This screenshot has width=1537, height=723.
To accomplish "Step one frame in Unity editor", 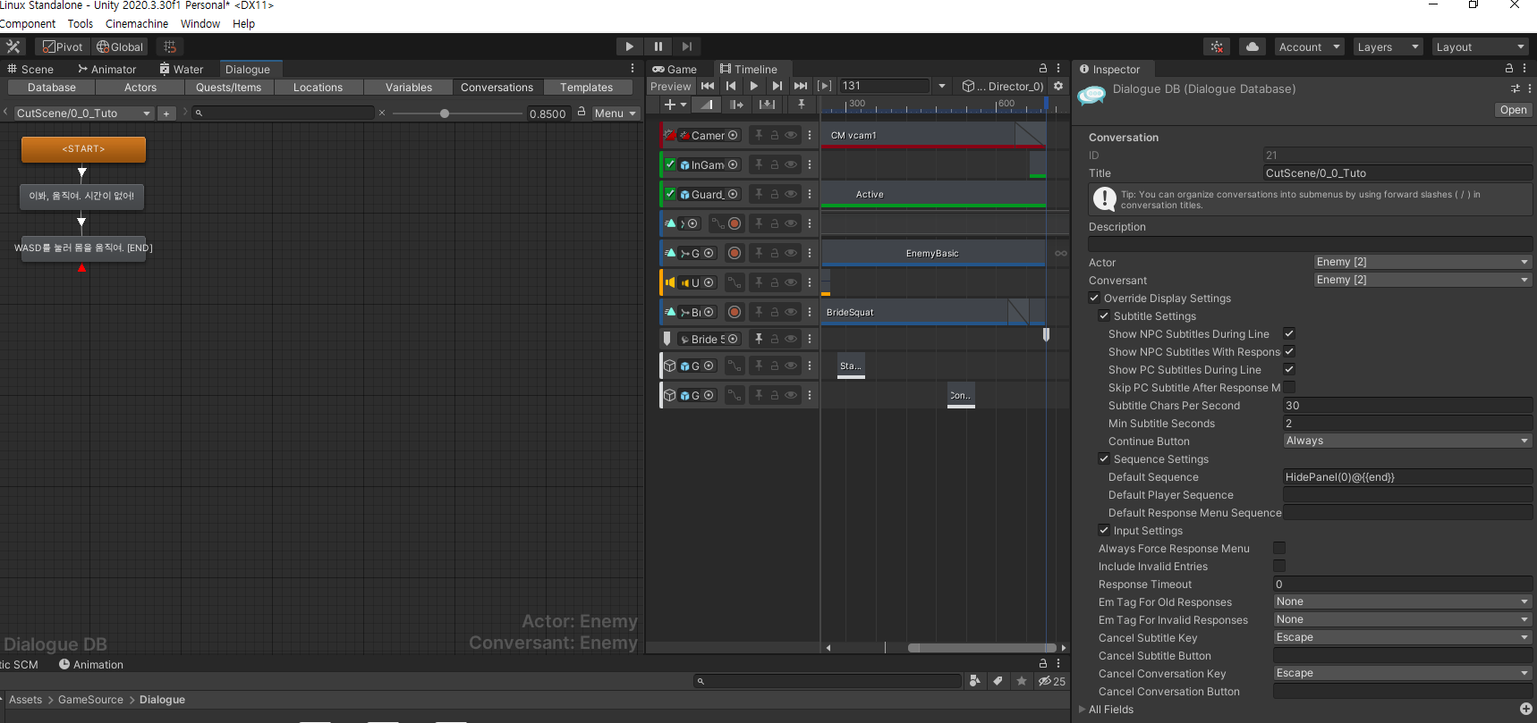I will [x=687, y=46].
